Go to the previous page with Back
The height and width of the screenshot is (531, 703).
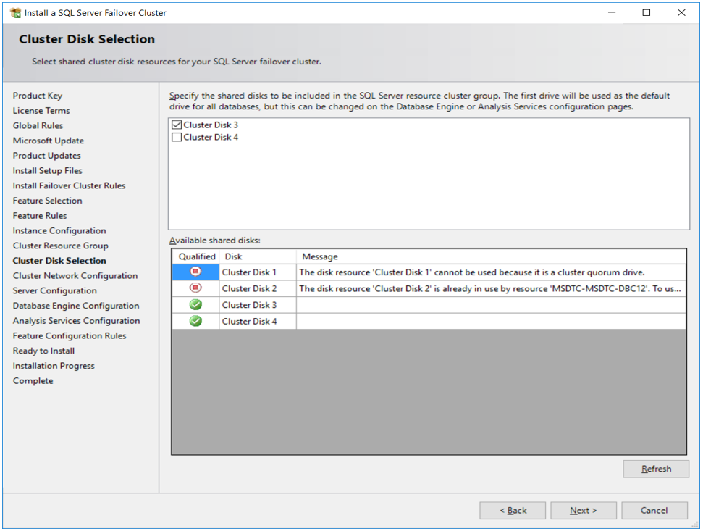(513, 511)
